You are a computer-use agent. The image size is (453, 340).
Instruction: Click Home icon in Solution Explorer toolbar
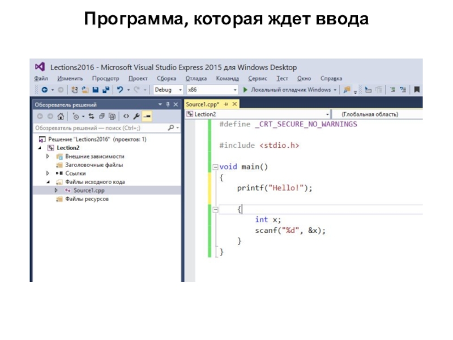click(61, 116)
